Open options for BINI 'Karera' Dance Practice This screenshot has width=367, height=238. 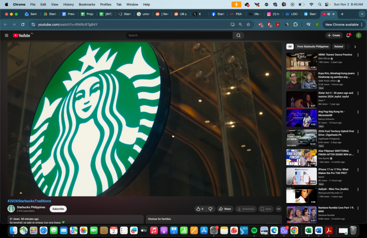tap(358, 55)
